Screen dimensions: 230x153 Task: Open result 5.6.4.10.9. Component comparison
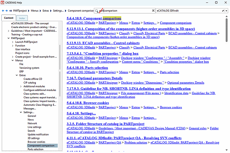[94, 18]
